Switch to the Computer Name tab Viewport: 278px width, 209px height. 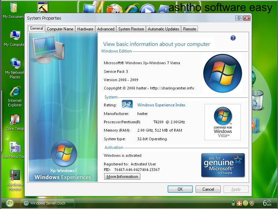[x=60, y=29]
